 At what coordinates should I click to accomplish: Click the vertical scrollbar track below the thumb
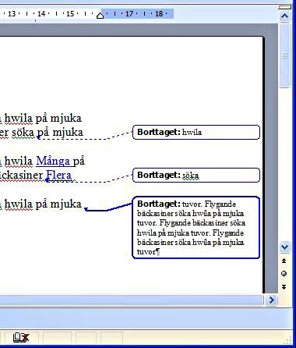coord(284,164)
